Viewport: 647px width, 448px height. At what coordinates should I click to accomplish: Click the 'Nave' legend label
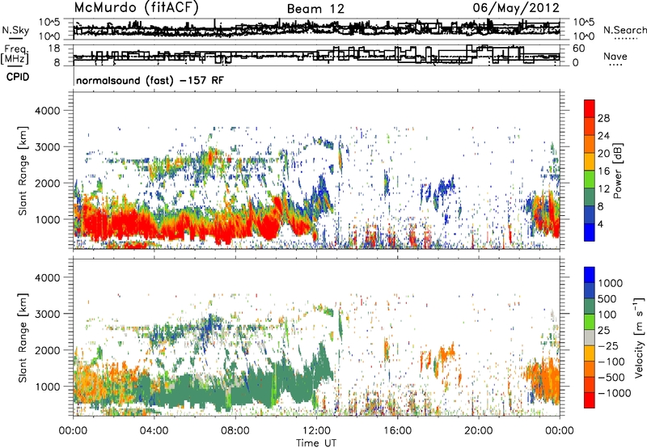pos(615,56)
